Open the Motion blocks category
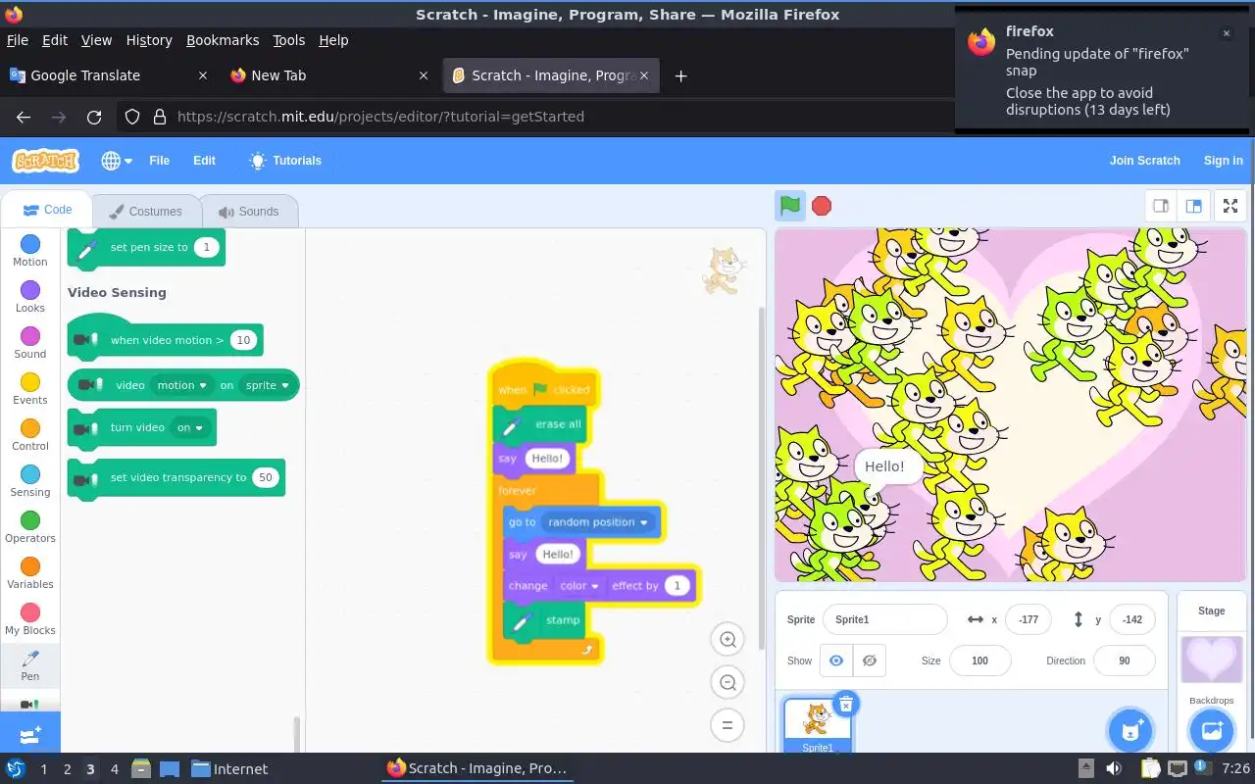1255x784 pixels. [29, 251]
